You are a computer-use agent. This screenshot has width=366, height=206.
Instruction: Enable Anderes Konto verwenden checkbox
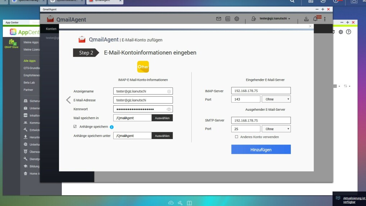[x=237, y=137]
